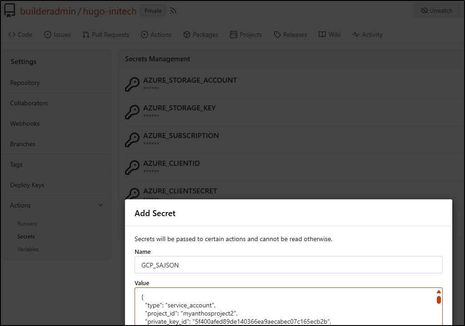Click the builderadmin owner link
Screen dimensions: 465x326
point(47,11)
